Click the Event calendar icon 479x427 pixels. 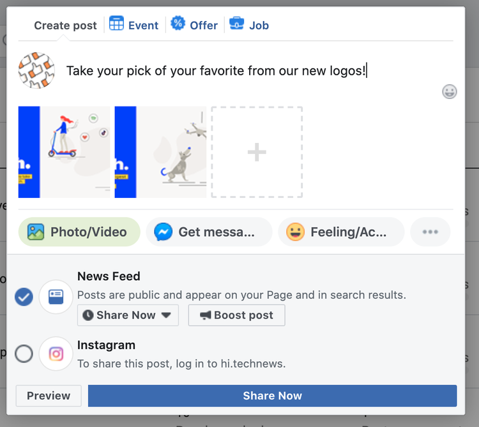click(x=116, y=23)
